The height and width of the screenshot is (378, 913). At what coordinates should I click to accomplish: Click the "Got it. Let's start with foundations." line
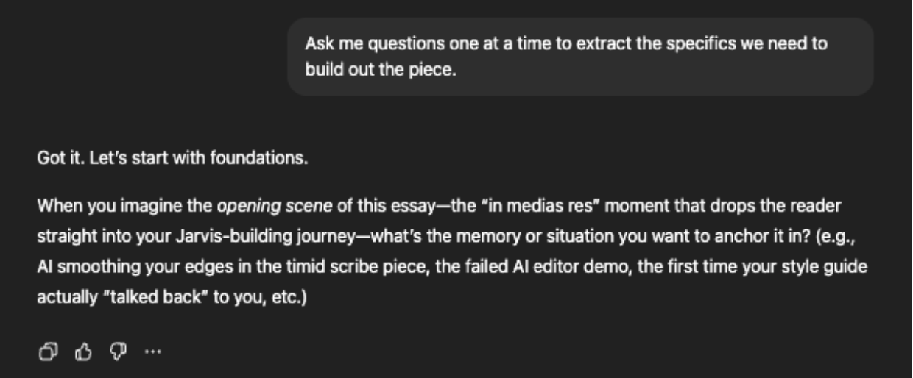173,158
